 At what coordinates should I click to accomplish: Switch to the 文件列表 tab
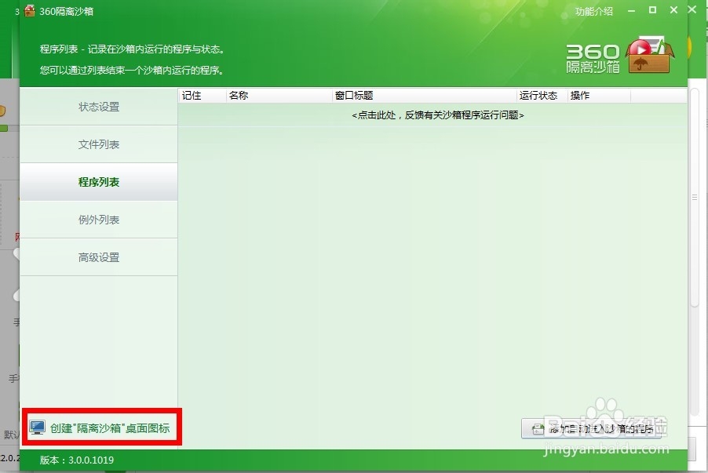click(x=98, y=144)
